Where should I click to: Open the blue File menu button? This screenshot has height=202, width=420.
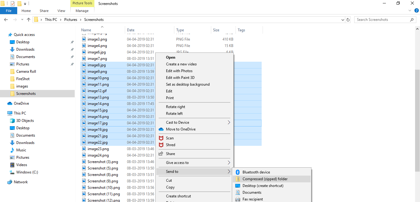coord(9,11)
